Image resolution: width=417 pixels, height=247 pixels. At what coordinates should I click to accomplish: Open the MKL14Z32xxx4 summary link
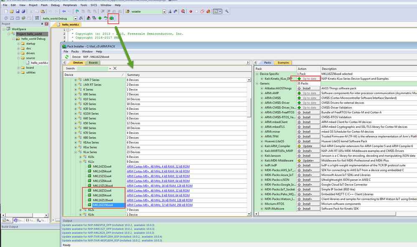158,167
